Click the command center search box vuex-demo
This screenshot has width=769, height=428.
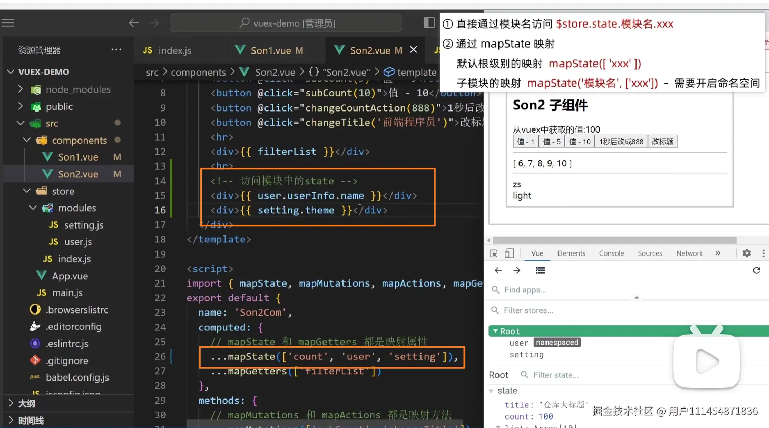point(286,23)
